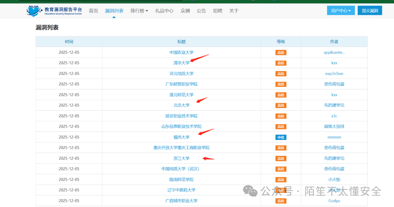Select the 漏洞列表 nav tab
The height and width of the screenshot is (207, 394).
click(114, 11)
